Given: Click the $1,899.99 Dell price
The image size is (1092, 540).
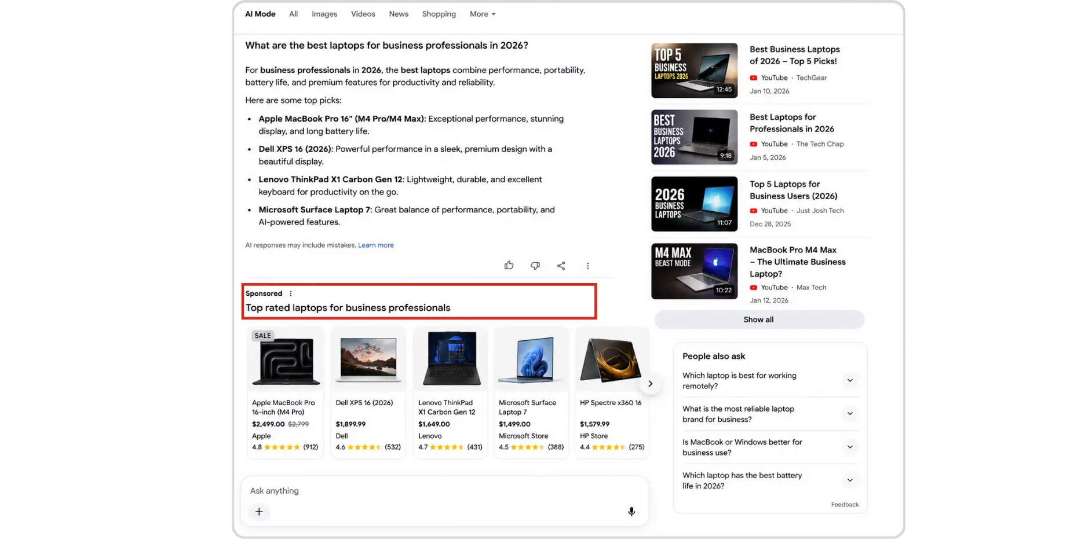Looking at the screenshot, I should tap(350, 424).
